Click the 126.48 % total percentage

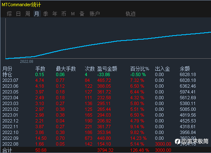click(x=140, y=150)
